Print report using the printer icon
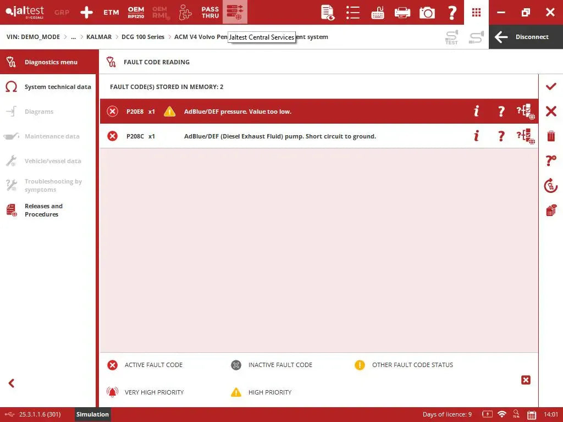563x422 pixels. coord(402,12)
